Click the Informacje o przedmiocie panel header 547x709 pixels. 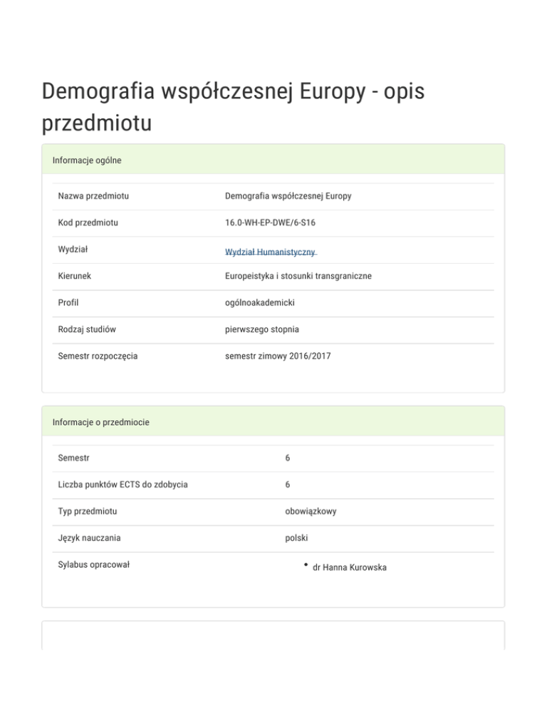[x=100, y=422]
